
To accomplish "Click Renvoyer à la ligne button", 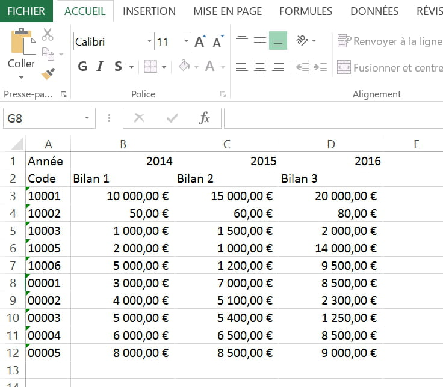I will (389, 41).
